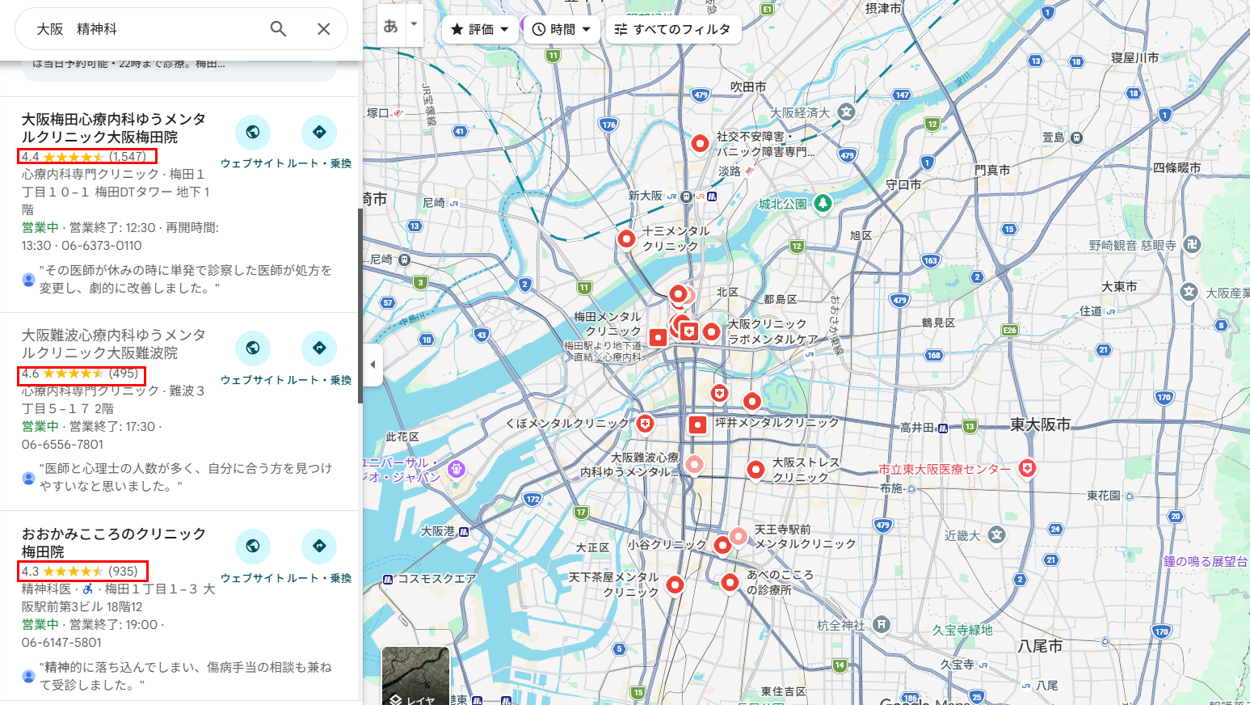Click the 4.4 star rating of 大阪梅田院
Viewport: 1250px width, 705px height.
pos(86,157)
